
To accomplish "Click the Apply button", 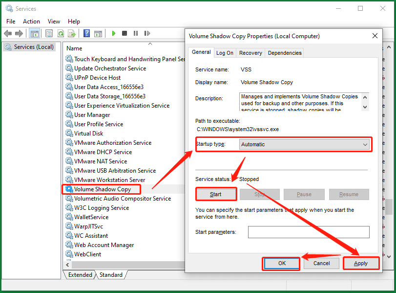I will point(361,263).
